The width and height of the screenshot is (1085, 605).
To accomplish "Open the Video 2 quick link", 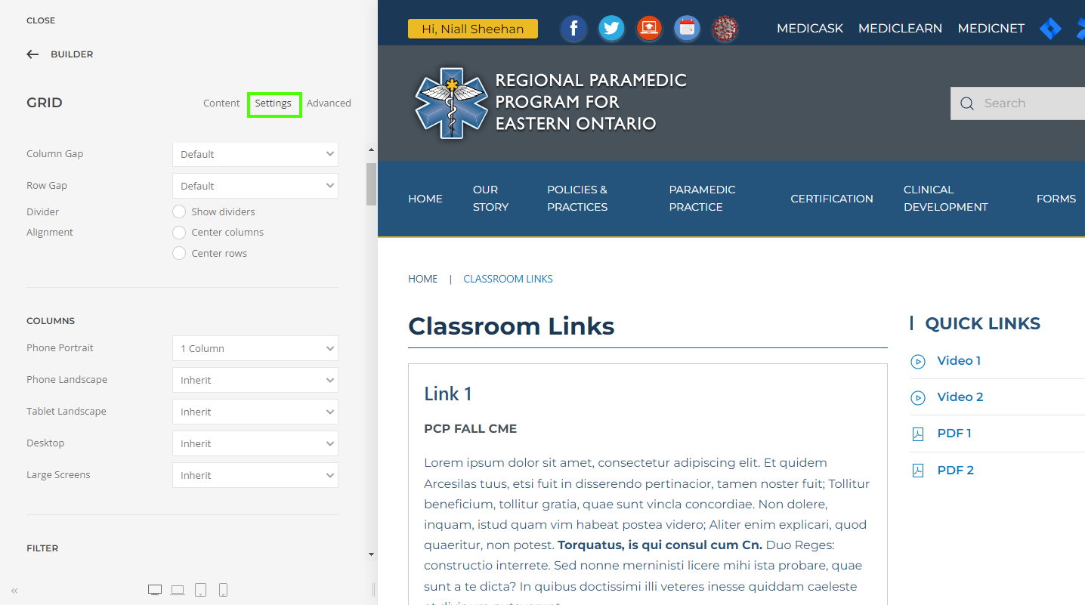I will 960,397.
